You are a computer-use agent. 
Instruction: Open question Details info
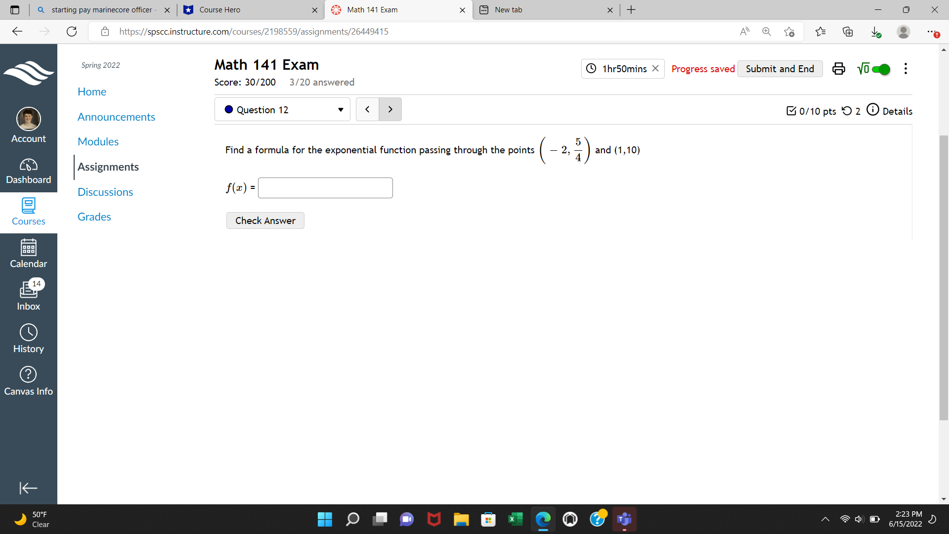pyautogui.click(x=889, y=111)
